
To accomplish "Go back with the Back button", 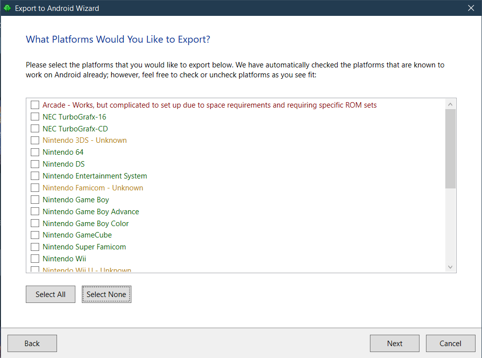I will pos(32,343).
